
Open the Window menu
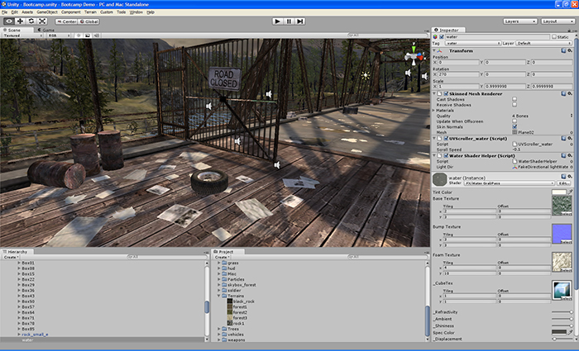tap(136, 12)
